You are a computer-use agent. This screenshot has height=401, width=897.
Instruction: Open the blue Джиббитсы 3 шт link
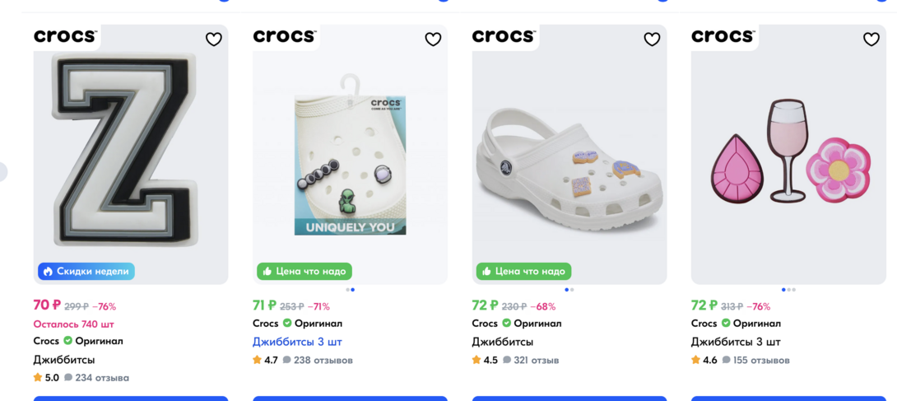pyautogui.click(x=297, y=342)
